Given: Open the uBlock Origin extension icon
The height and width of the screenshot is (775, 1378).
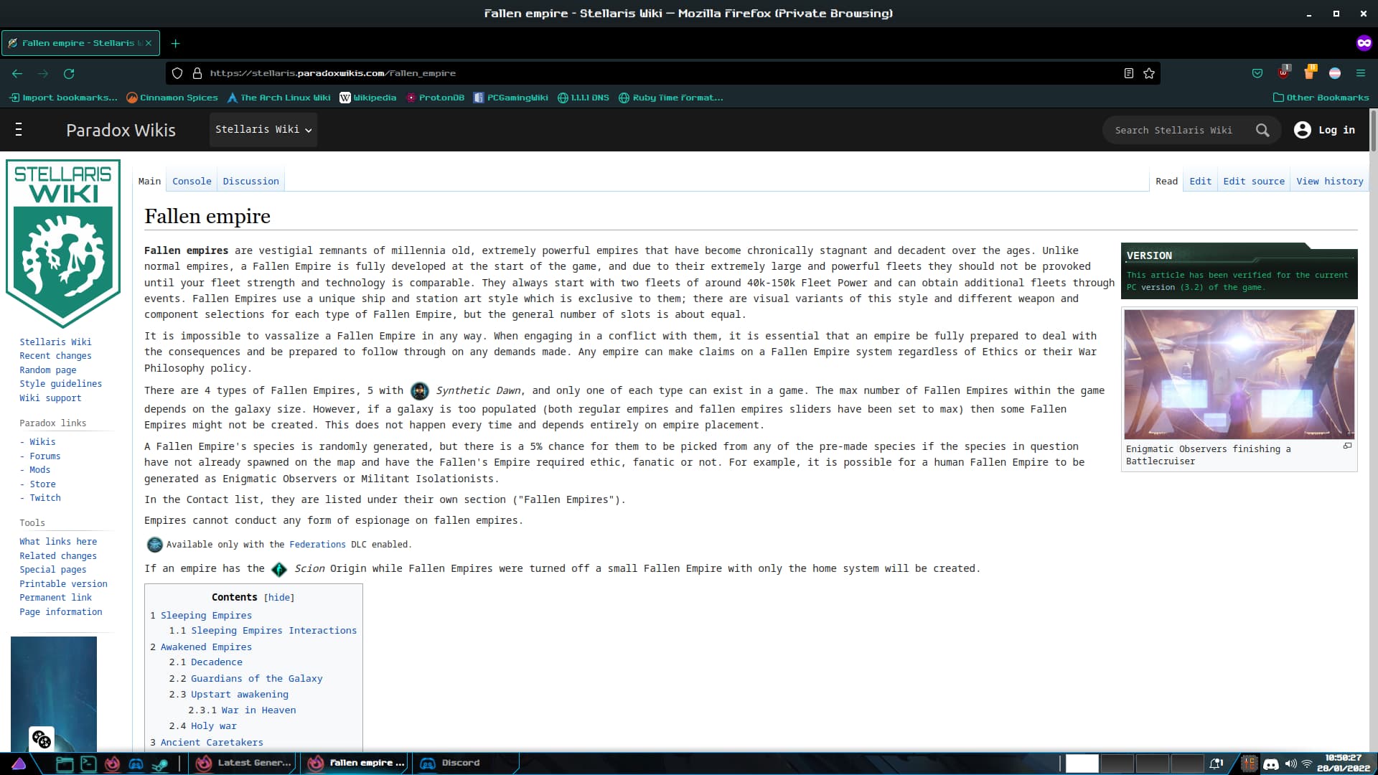Looking at the screenshot, I should [1284, 72].
